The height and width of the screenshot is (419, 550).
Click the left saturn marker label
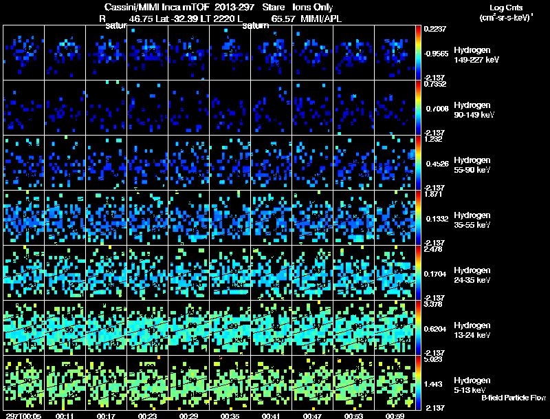108,25
